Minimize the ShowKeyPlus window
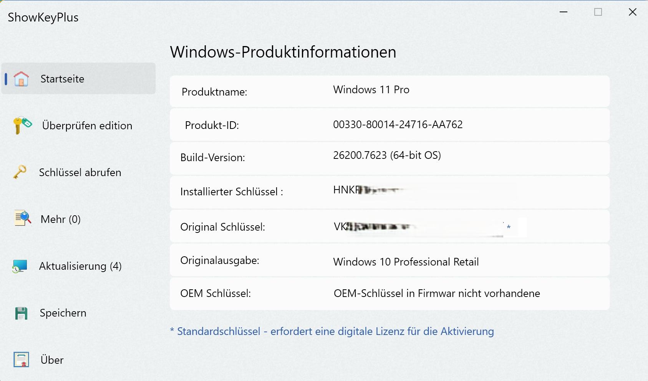Screen dimensions: 648x381 [563, 12]
